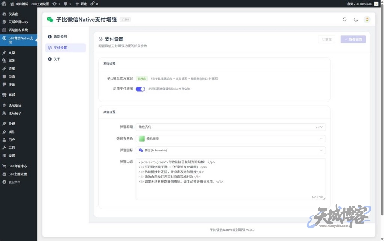Open zibll主题设置 in the top admin bar

click(40, 4)
